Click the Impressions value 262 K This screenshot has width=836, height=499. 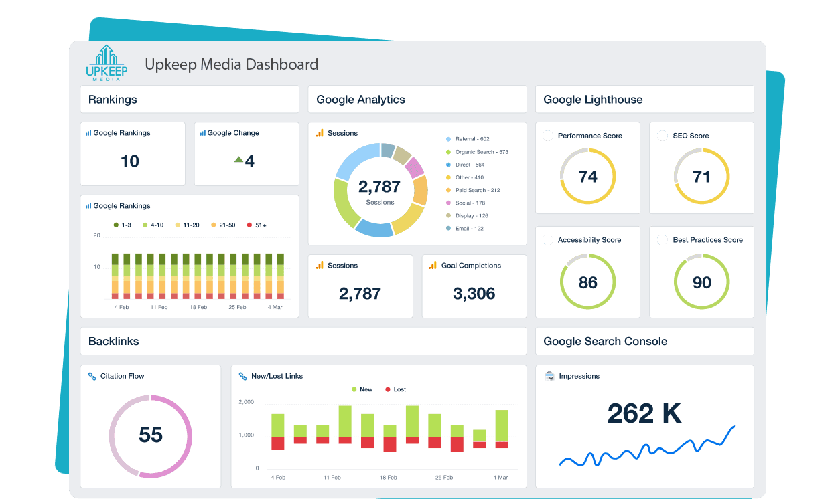click(644, 413)
